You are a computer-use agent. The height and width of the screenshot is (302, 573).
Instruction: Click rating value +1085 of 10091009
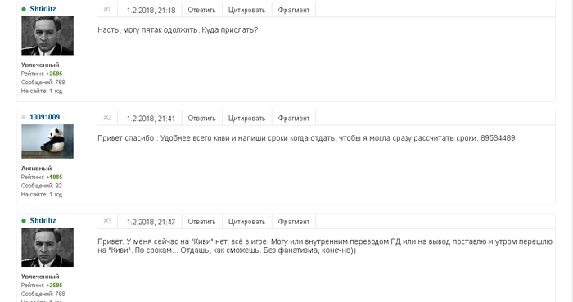54,177
